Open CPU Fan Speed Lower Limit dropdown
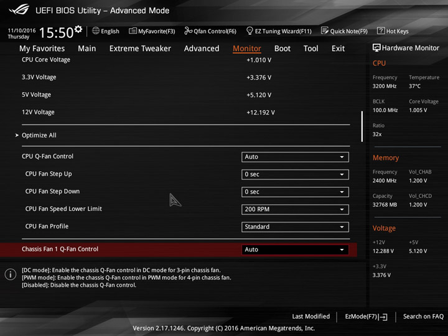 point(295,210)
